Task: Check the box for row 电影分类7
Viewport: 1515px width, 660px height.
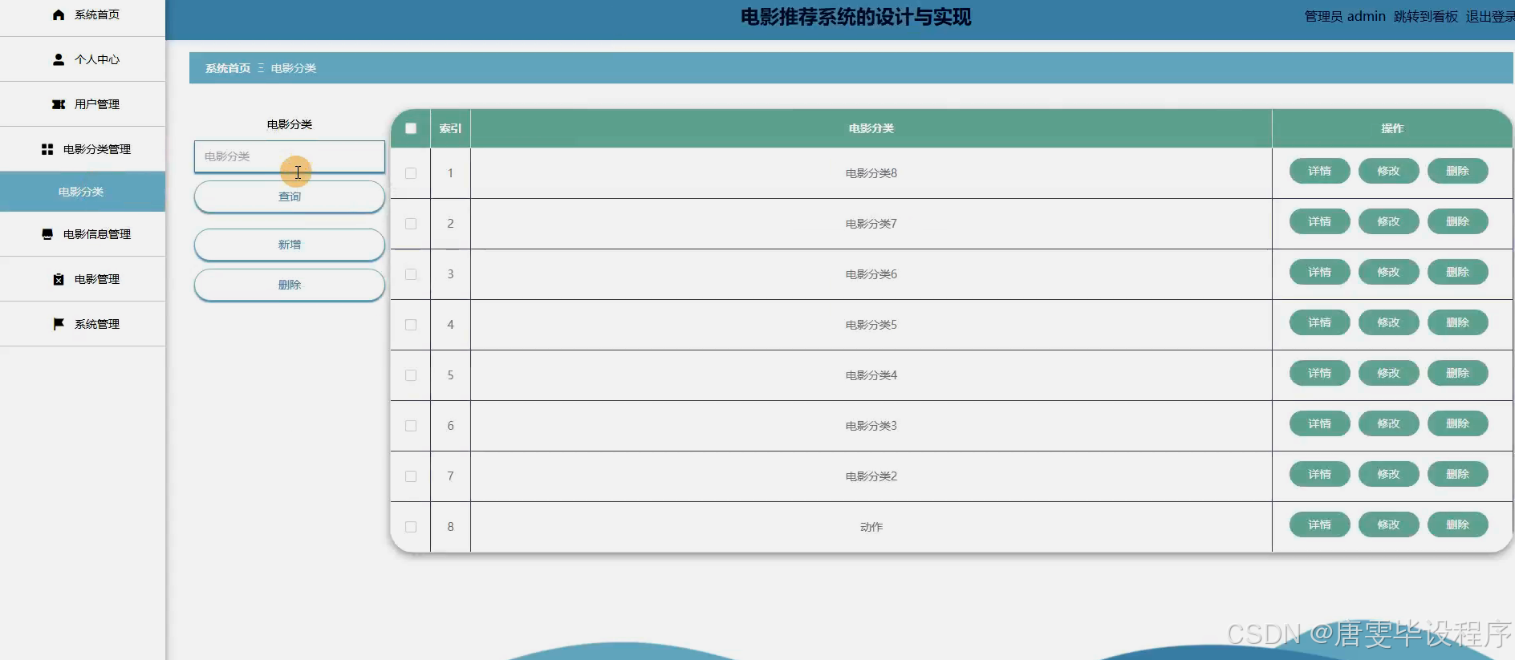Action: [411, 224]
